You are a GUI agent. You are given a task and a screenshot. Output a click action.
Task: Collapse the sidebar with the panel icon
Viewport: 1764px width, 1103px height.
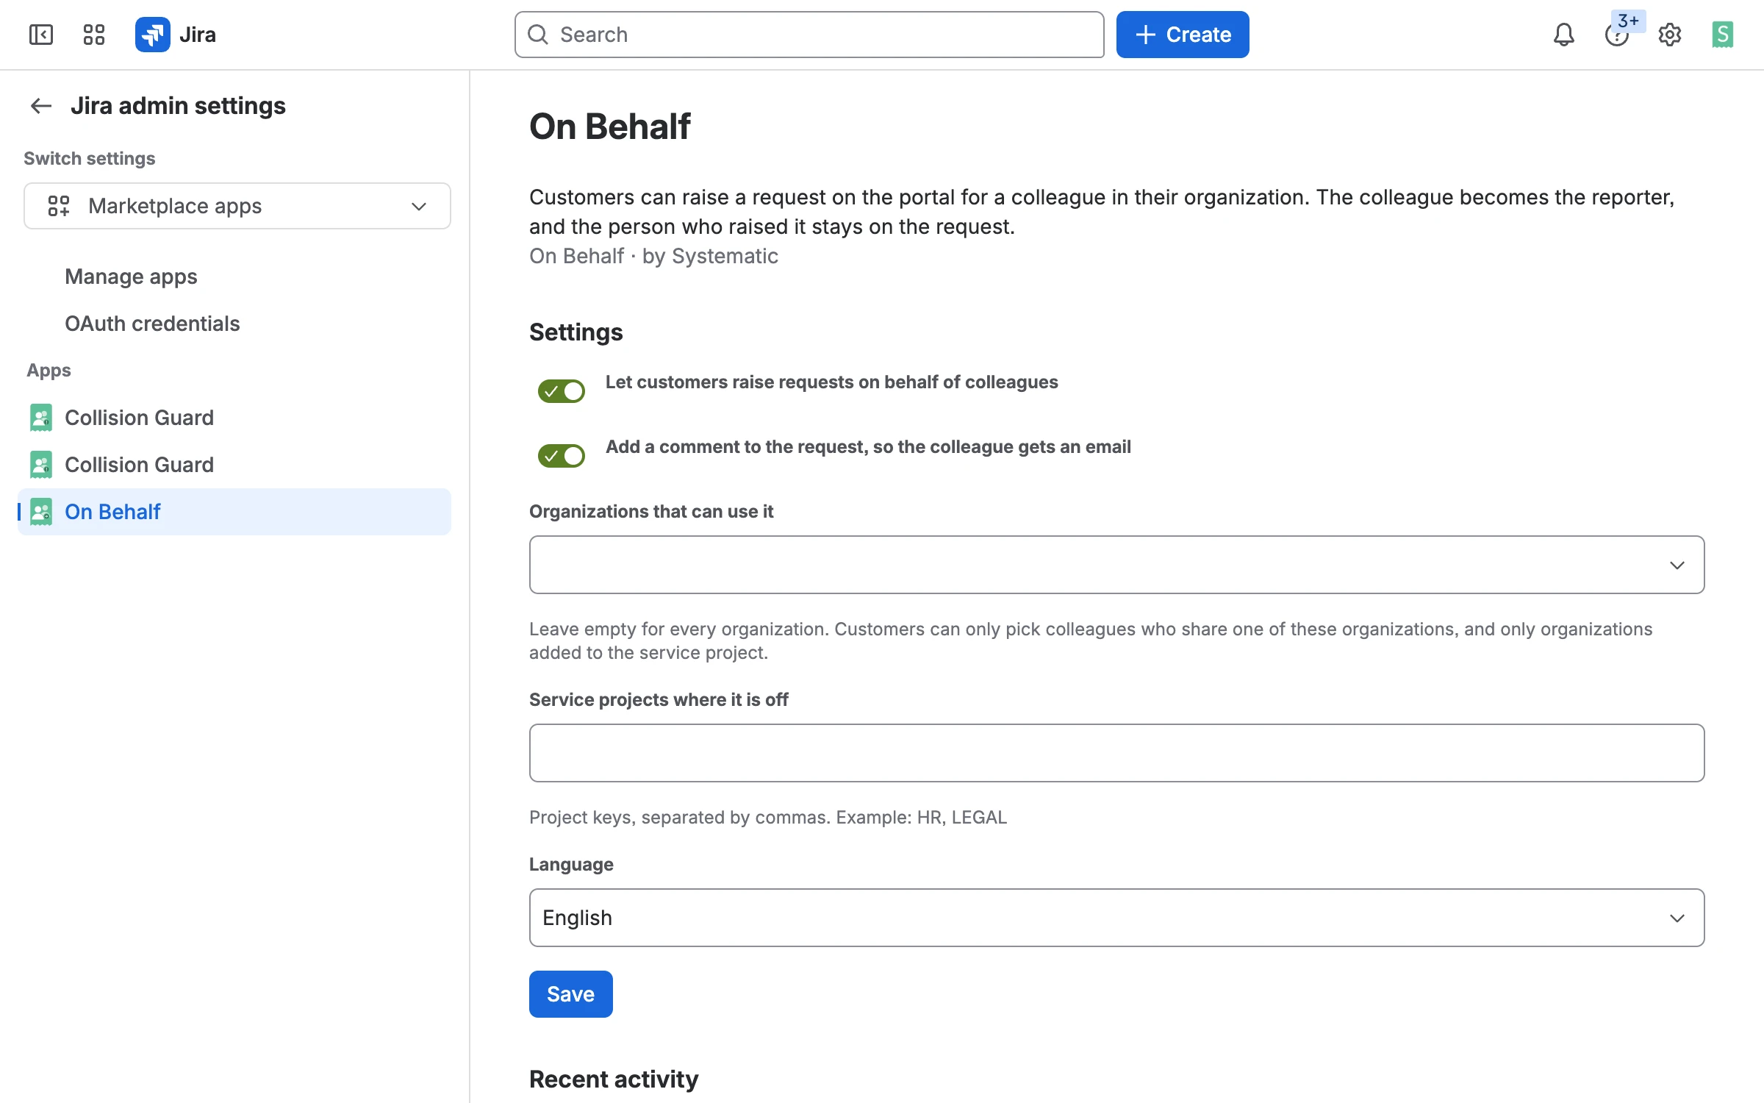pos(41,35)
